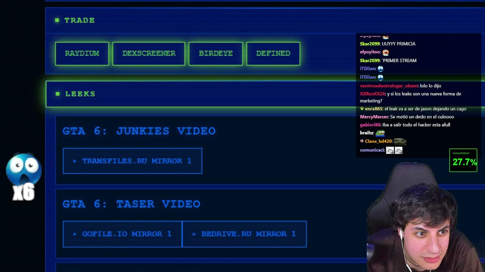Follow the BEDRIVE.RU MIRROR 1 link

[244, 234]
